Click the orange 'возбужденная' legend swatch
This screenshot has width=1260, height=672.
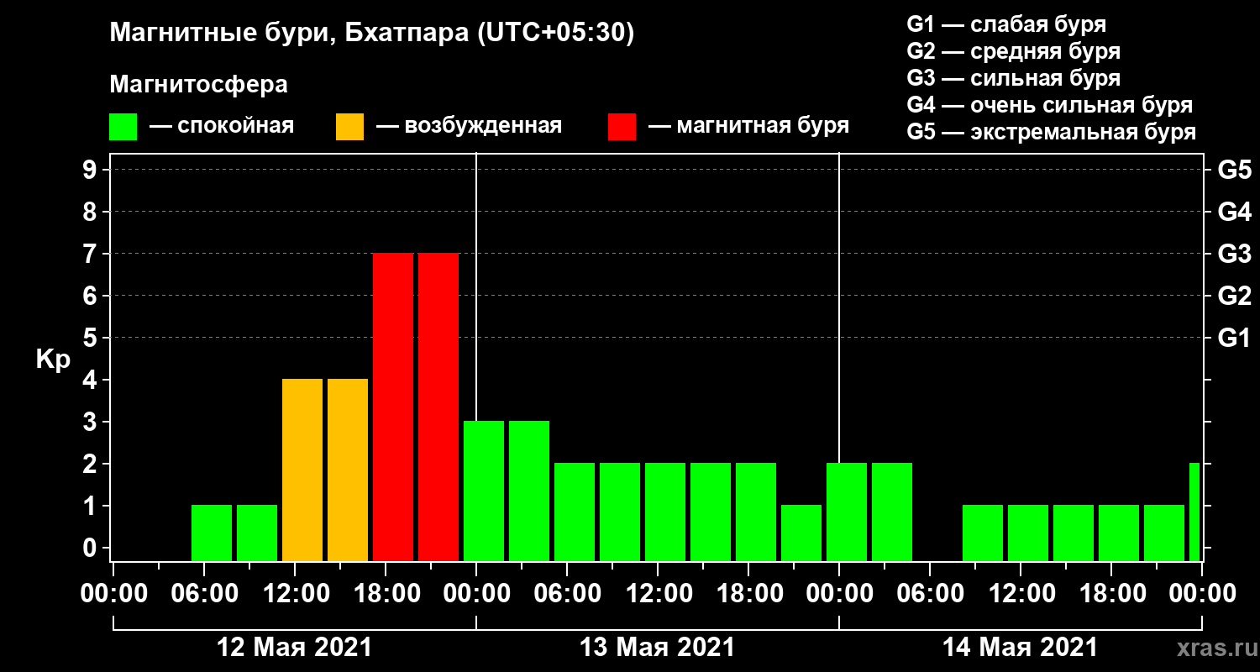(x=349, y=127)
